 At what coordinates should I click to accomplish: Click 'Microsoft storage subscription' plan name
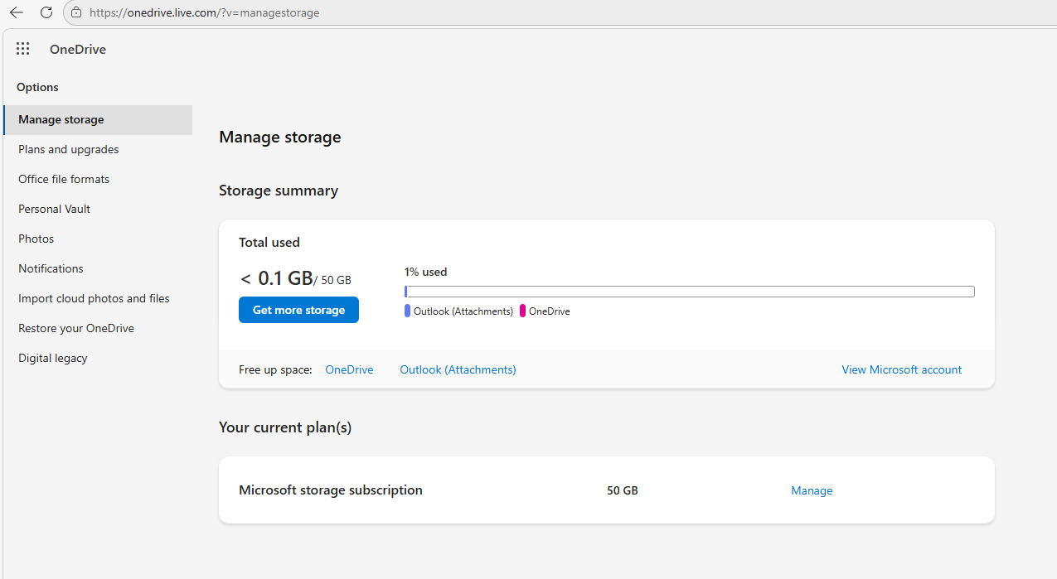pyautogui.click(x=331, y=490)
